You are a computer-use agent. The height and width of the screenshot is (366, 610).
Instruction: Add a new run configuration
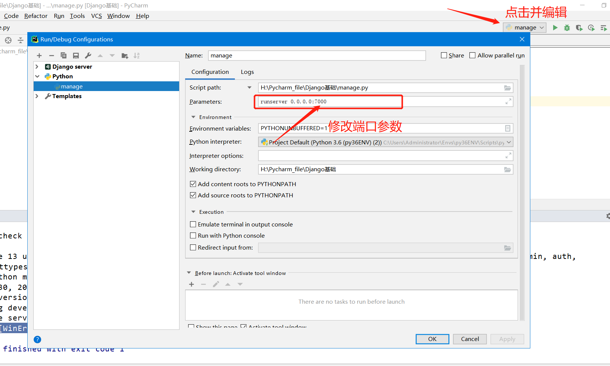pos(39,55)
